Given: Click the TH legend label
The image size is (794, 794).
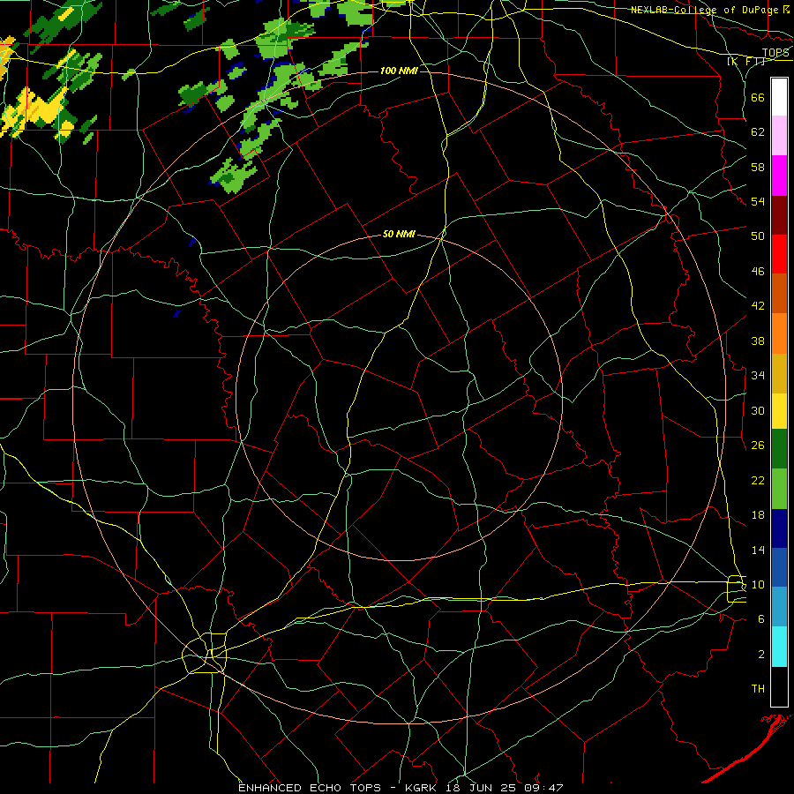Looking at the screenshot, I should point(758,689).
